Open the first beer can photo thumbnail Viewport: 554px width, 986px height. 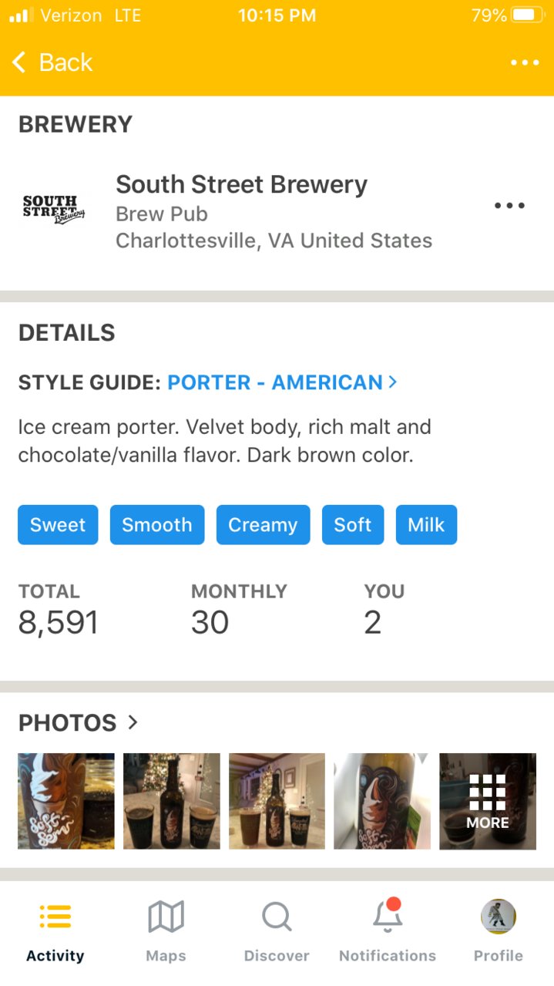(x=66, y=801)
